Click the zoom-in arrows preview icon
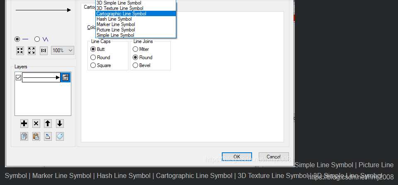This screenshot has height=185, width=398. click(x=20, y=50)
